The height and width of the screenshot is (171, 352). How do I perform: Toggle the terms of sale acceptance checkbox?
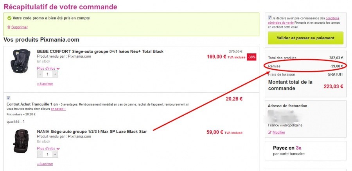click(270, 18)
